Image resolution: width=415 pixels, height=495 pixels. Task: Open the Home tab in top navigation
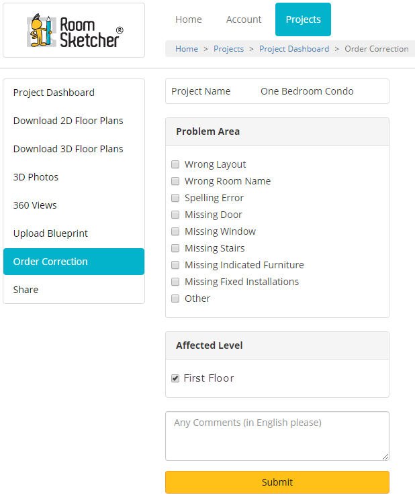coord(189,19)
